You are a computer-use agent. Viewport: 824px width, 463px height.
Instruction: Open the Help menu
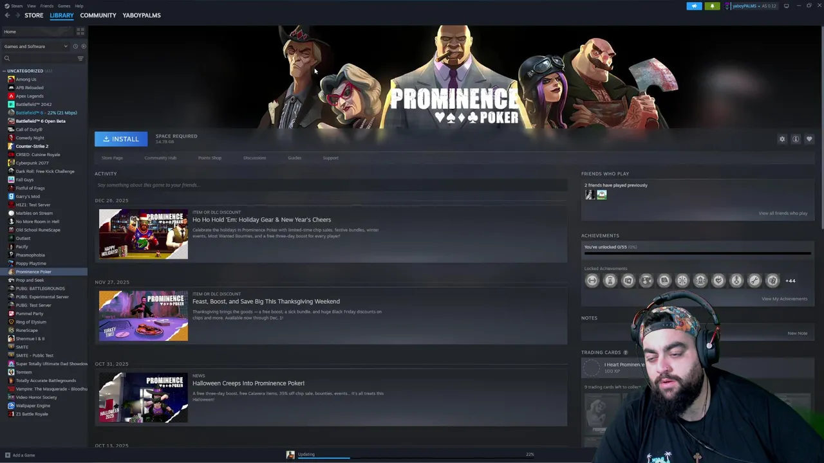tap(79, 6)
